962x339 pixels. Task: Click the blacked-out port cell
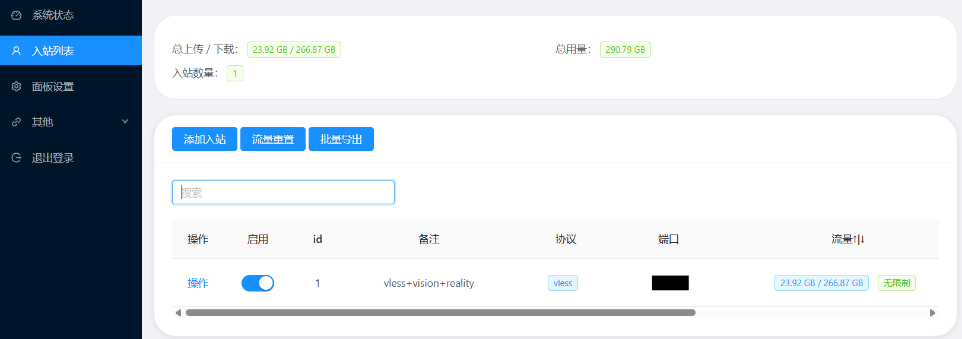point(671,283)
